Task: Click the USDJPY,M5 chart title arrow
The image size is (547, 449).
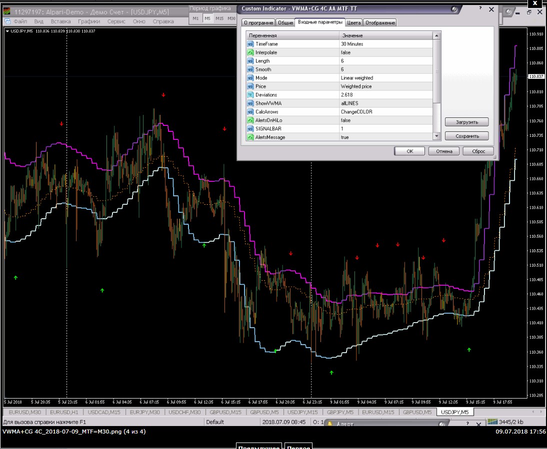Action: pyautogui.click(x=7, y=31)
